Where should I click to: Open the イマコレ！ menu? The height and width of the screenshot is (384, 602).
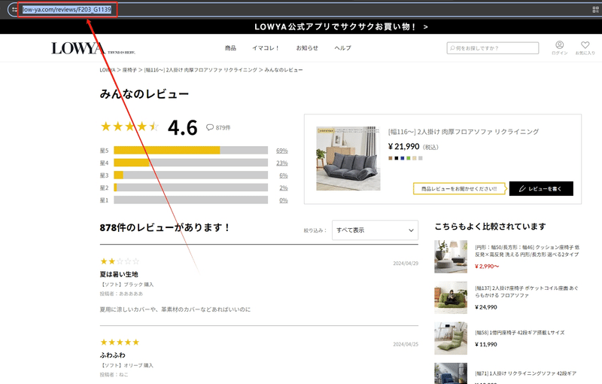(x=266, y=48)
